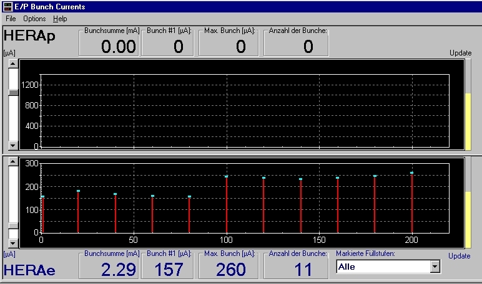This screenshot has width=482, height=284.
Task: Click the HERAe heading label
Action: (29, 270)
